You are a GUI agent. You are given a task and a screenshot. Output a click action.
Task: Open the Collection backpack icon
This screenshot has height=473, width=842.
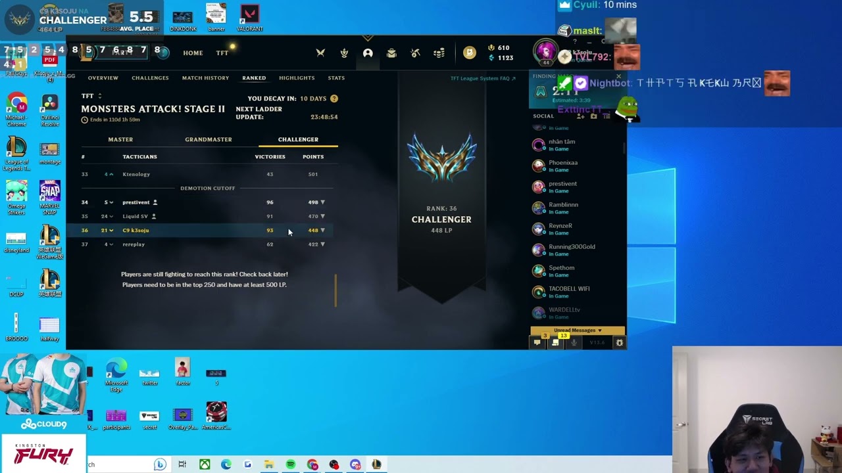click(x=391, y=53)
